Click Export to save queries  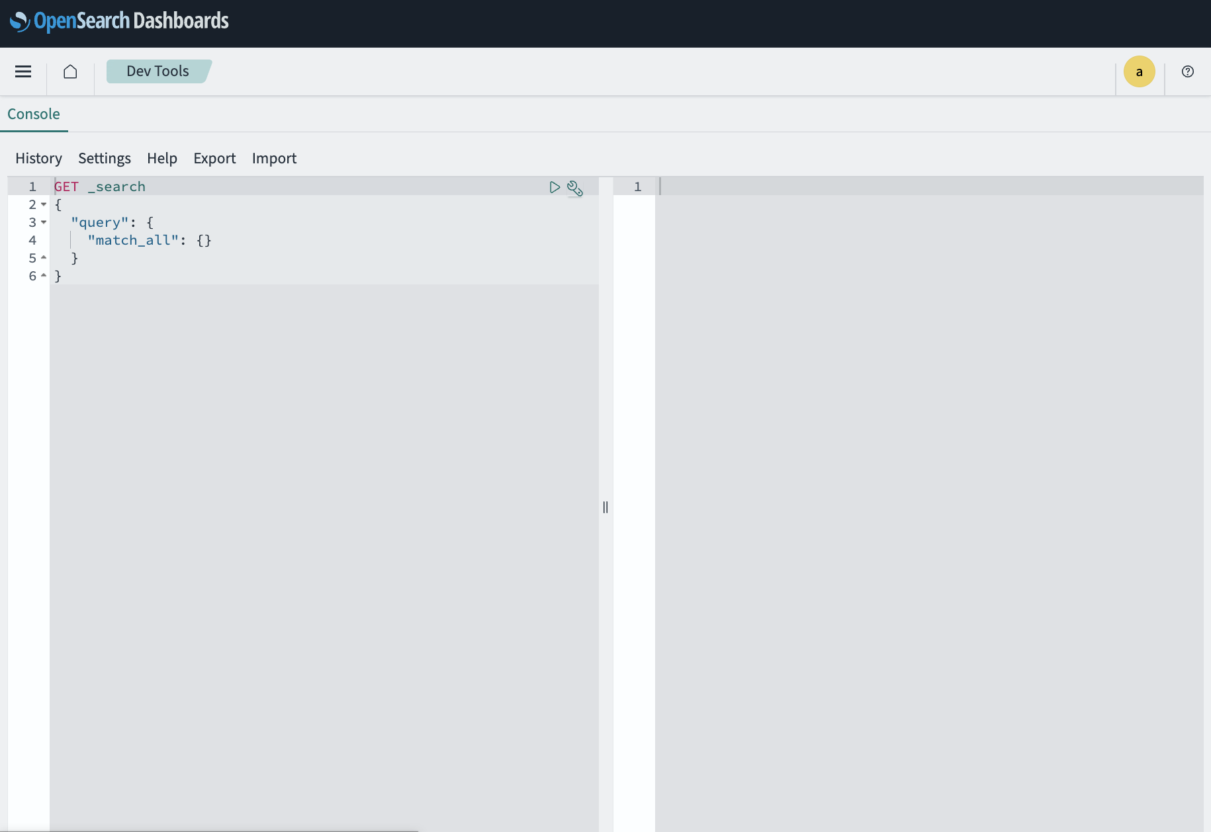tap(214, 158)
